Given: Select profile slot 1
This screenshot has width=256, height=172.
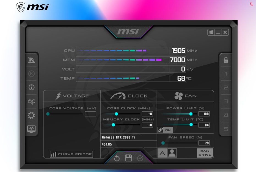Looking at the screenshot, I should 226,74.
